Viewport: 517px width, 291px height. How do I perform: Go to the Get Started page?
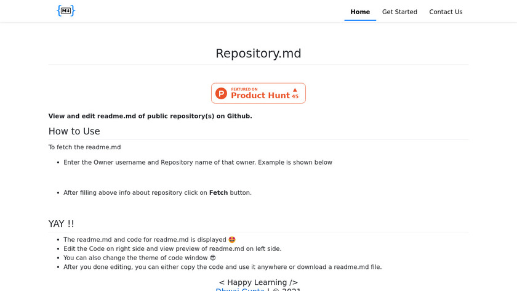tap(399, 12)
